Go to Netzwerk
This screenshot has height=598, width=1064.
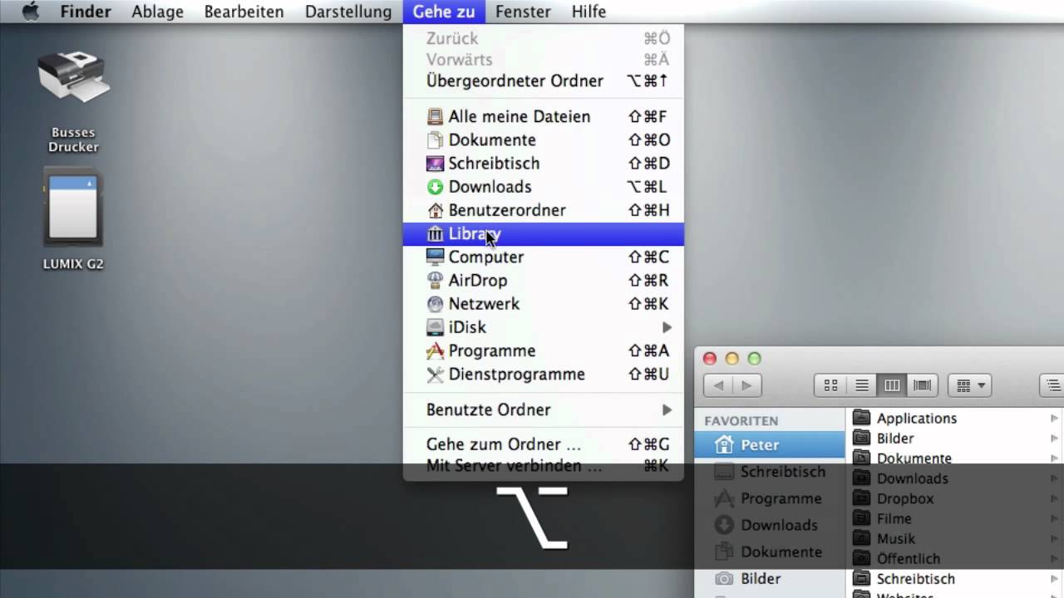[x=544, y=304]
